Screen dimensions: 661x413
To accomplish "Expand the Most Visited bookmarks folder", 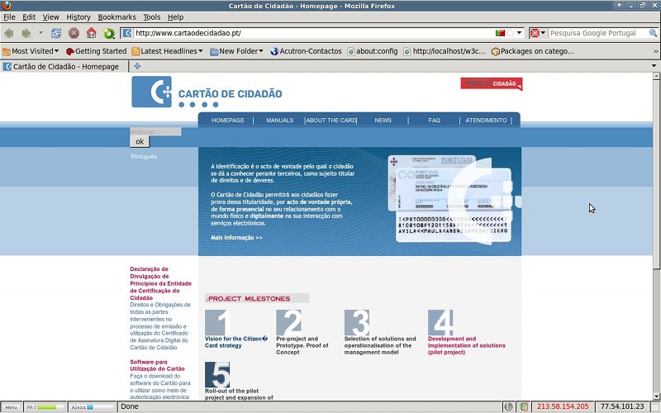I will click(x=31, y=51).
